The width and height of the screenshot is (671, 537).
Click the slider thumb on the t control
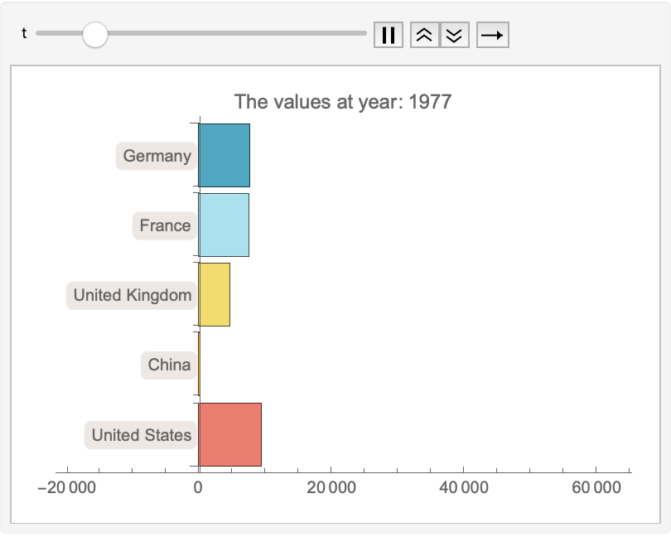[94, 34]
